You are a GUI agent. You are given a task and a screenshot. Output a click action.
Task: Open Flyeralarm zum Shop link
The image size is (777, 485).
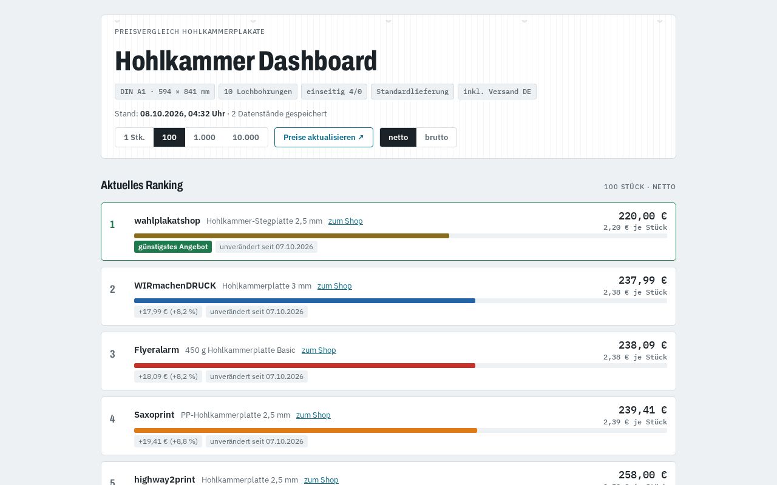coord(319,350)
